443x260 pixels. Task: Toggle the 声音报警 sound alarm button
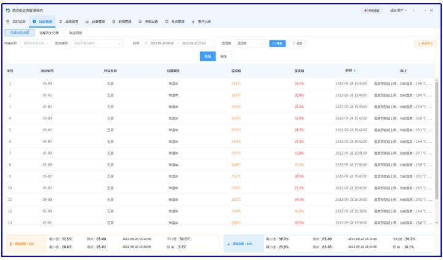(x=372, y=10)
